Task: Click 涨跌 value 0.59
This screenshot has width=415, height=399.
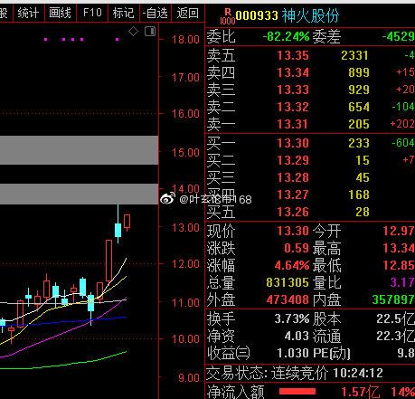Action: coord(297,248)
